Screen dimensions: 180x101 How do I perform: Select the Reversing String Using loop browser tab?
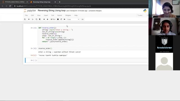click(42, 2)
